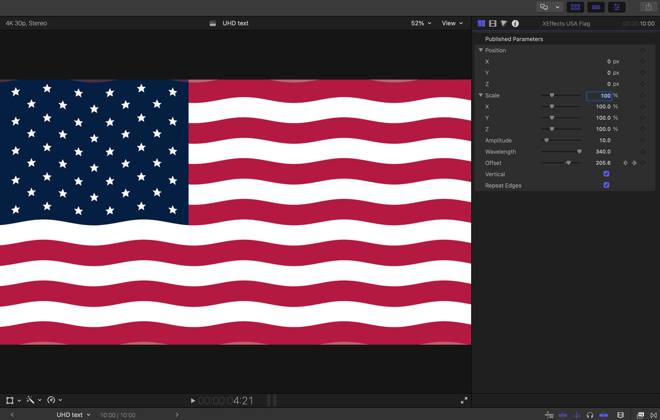Toggle audio skimming headphones icon

point(590,415)
